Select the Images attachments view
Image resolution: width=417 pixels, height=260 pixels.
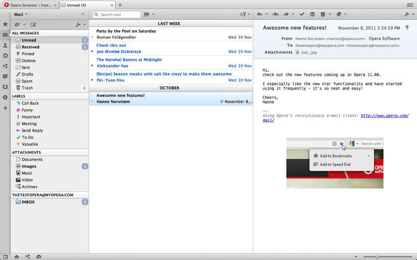pyautogui.click(x=50, y=166)
